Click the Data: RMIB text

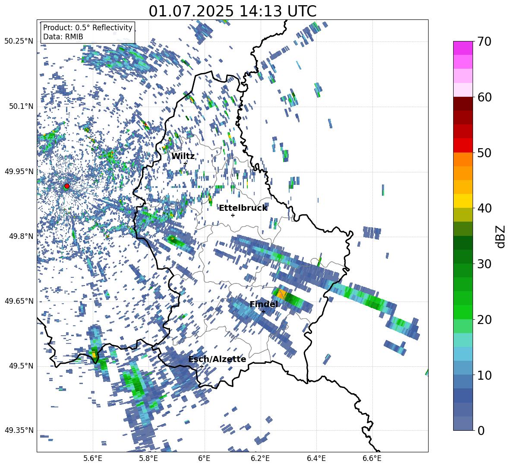pos(63,37)
